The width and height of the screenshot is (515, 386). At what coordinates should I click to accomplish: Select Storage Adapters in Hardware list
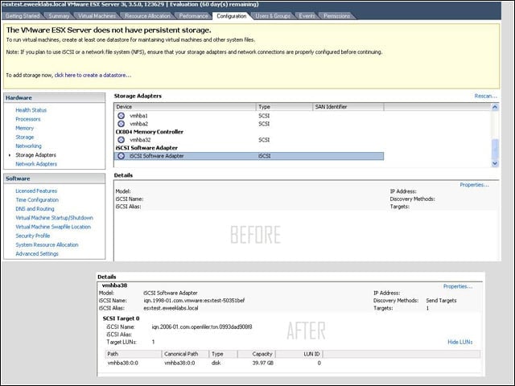[x=35, y=155]
